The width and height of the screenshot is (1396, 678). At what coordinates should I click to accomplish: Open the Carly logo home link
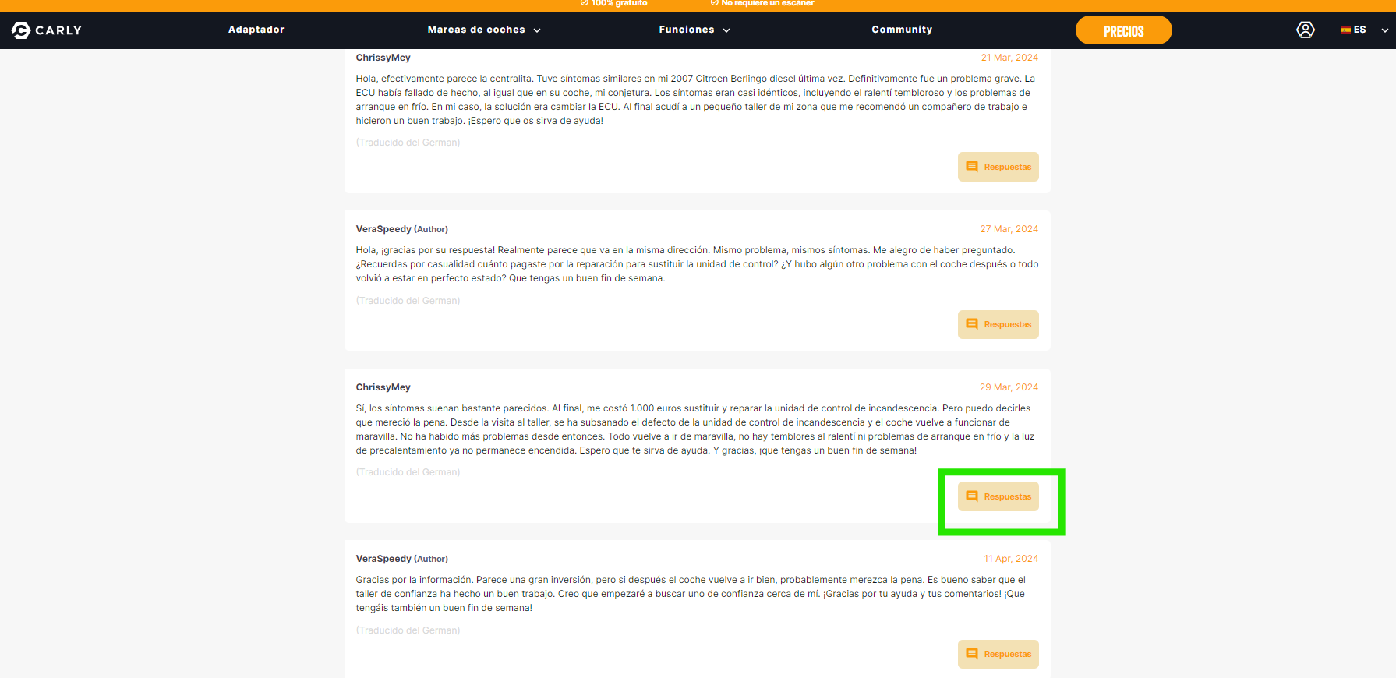pos(47,30)
